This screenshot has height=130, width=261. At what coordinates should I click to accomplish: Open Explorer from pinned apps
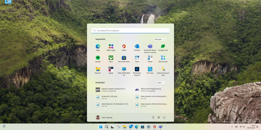point(98,71)
